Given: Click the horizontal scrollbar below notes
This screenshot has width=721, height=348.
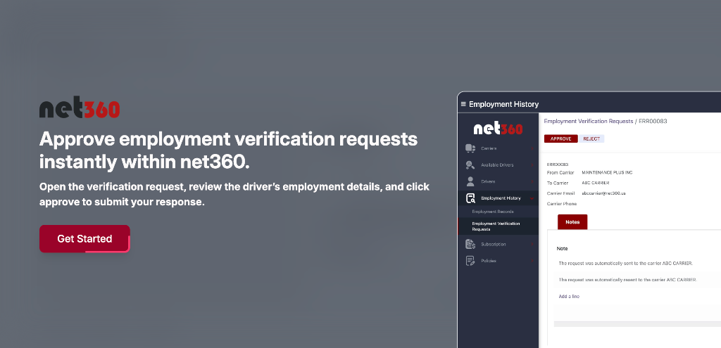Looking at the screenshot, I should [x=637, y=324].
